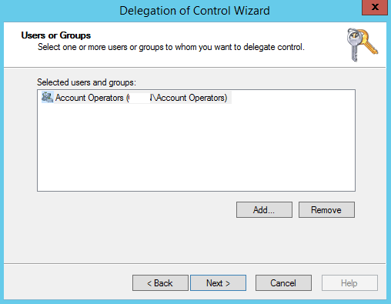Click the gold key in the header icon
Image resolution: width=391 pixels, height=304 pixels.
click(x=369, y=42)
